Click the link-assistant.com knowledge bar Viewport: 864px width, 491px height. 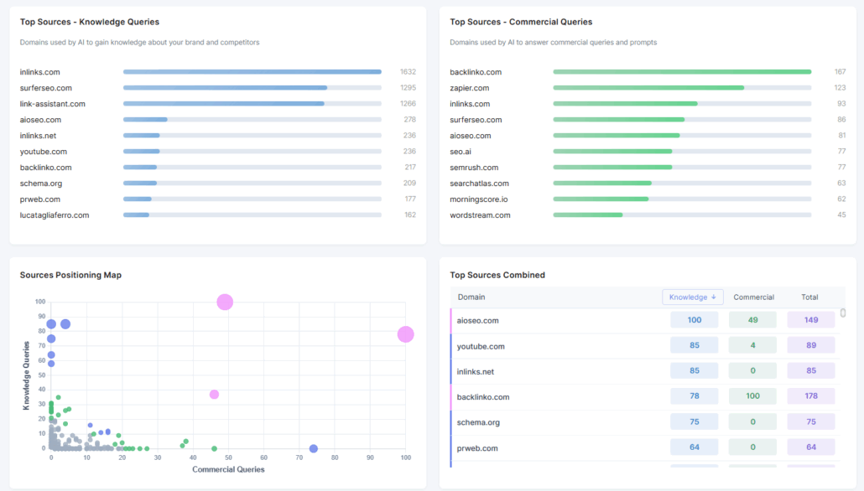(224, 104)
